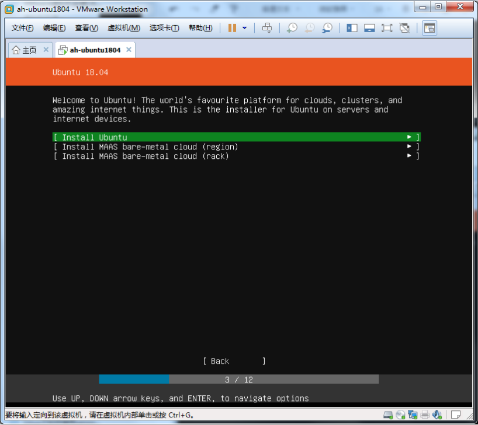Click the sound card status icon
This screenshot has width=478, height=425.
pyautogui.click(x=437, y=415)
